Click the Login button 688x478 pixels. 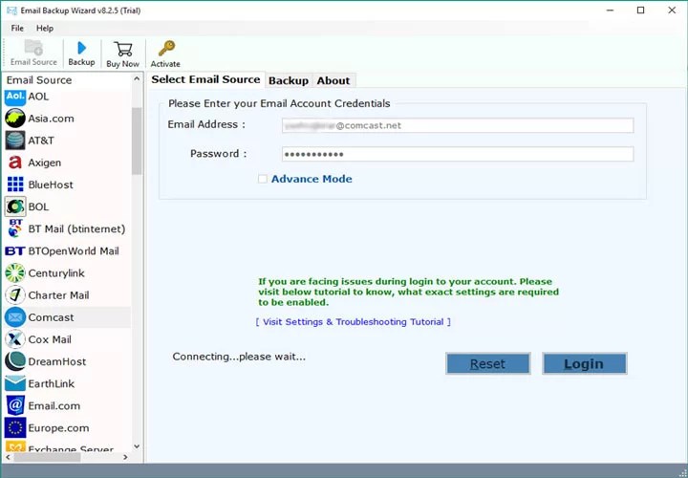pyautogui.click(x=584, y=363)
